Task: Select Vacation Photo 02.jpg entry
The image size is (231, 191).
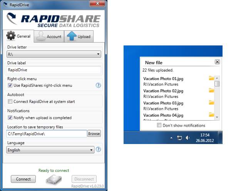Action: [x=163, y=91]
